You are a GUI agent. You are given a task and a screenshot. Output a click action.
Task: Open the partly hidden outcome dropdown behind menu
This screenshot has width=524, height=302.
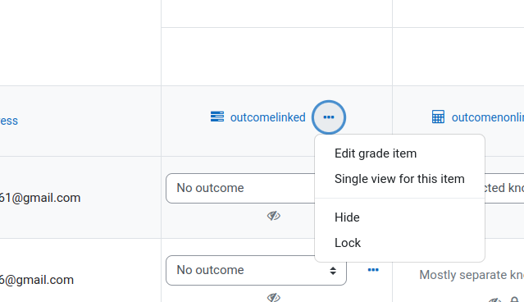pyautogui.click(x=504, y=188)
